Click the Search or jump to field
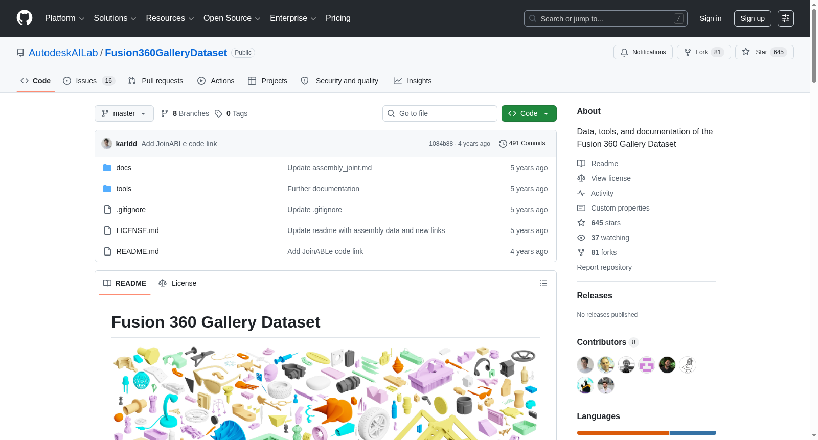 tap(606, 18)
